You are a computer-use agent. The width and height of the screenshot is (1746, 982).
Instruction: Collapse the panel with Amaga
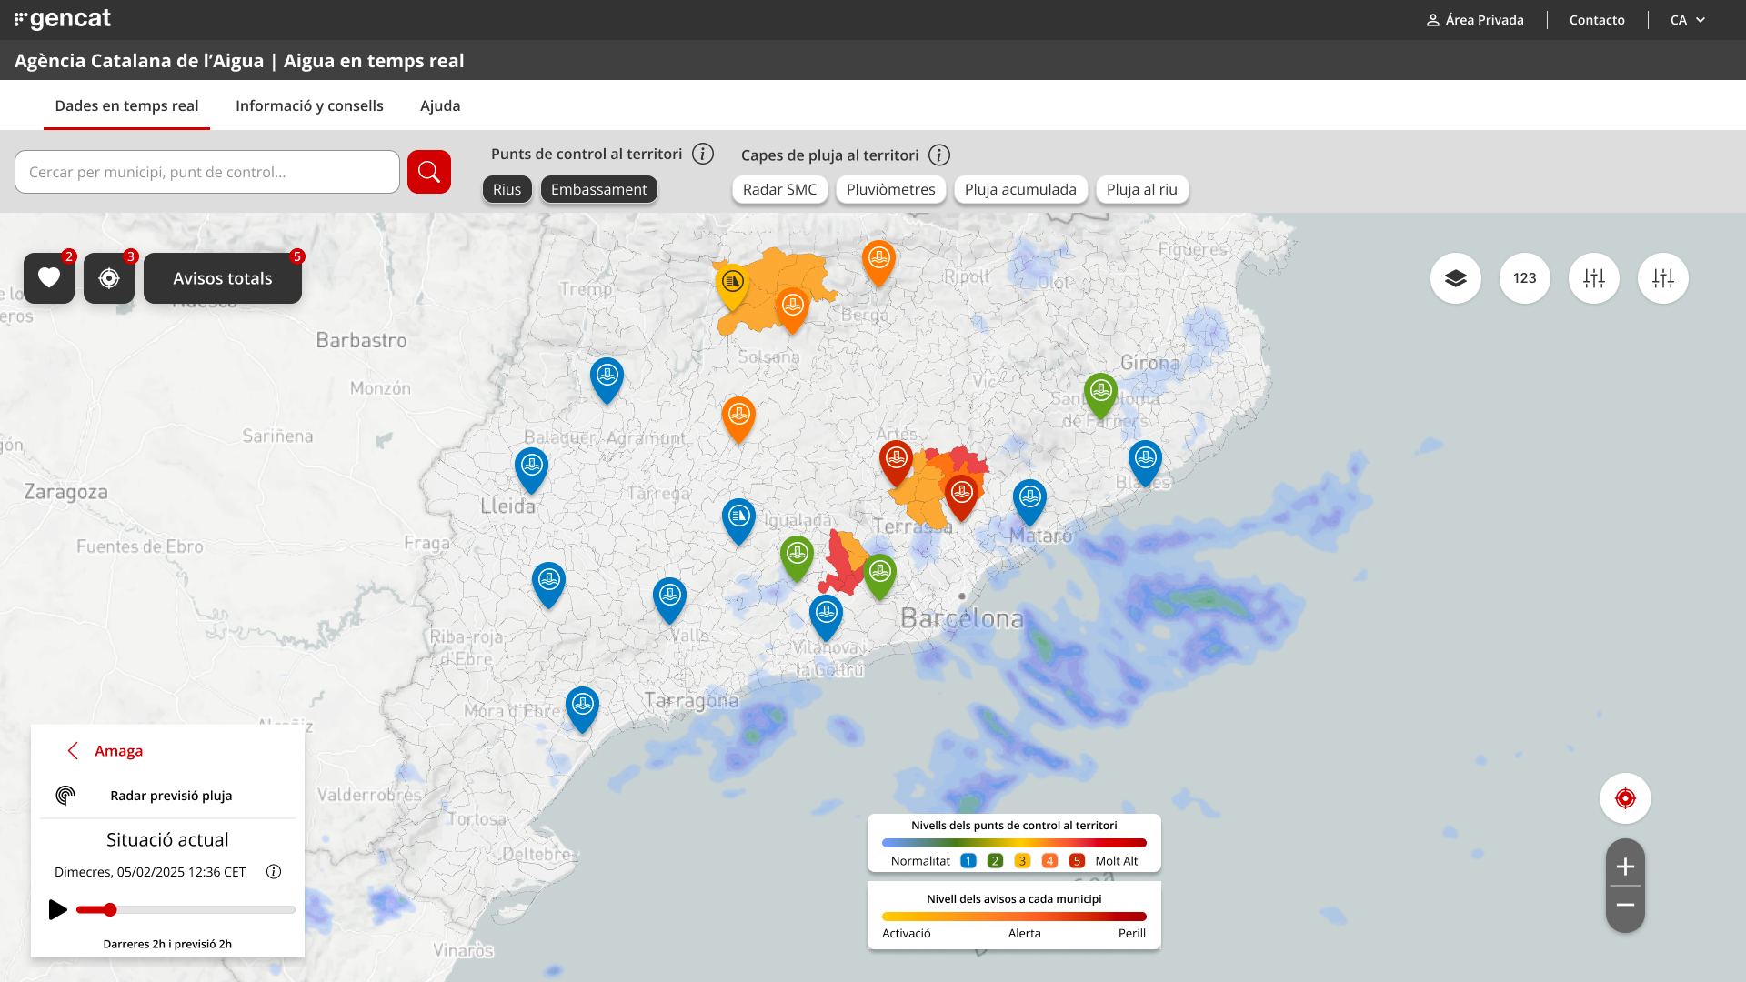(x=105, y=751)
